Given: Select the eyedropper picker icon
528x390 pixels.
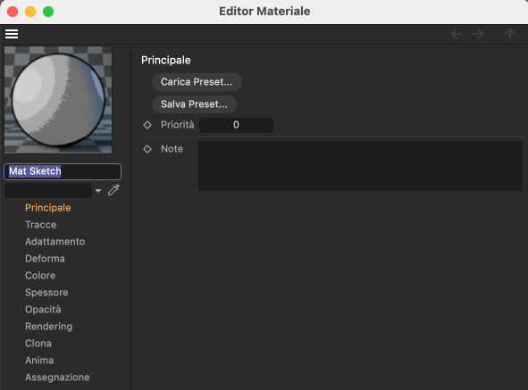Looking at the screenshot, I should point(113,190).
